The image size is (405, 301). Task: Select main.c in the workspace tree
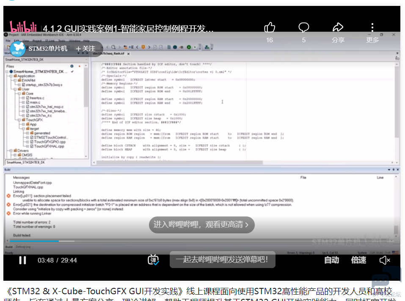[x=33, y=102]
